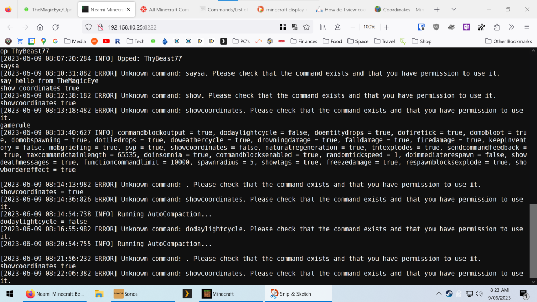Open Firefox Neami Minecraft taskbar button
The image size is (537, 302).
point(55,294)
